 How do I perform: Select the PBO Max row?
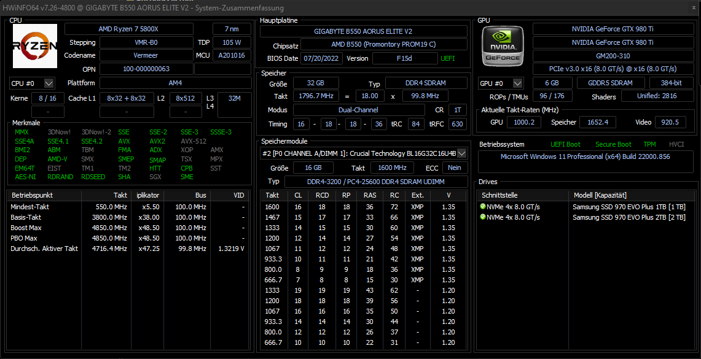[128, 238]
